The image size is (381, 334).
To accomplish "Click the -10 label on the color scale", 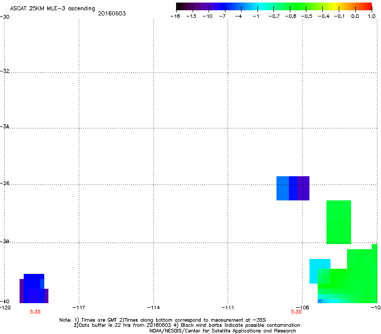I will (x=207, y=16).
